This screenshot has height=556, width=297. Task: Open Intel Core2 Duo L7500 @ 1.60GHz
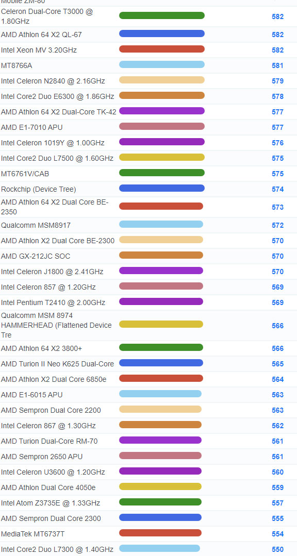[x=57, y=159]
